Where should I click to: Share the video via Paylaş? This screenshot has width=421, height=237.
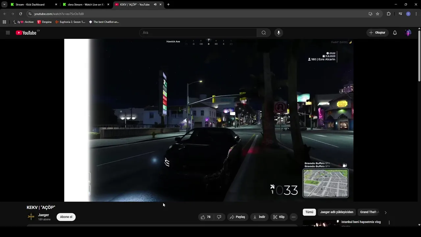click(237, 217)
